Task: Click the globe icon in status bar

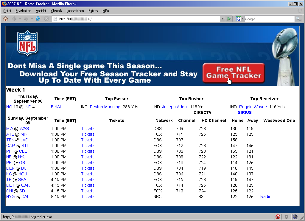Action: click(295, 217)
